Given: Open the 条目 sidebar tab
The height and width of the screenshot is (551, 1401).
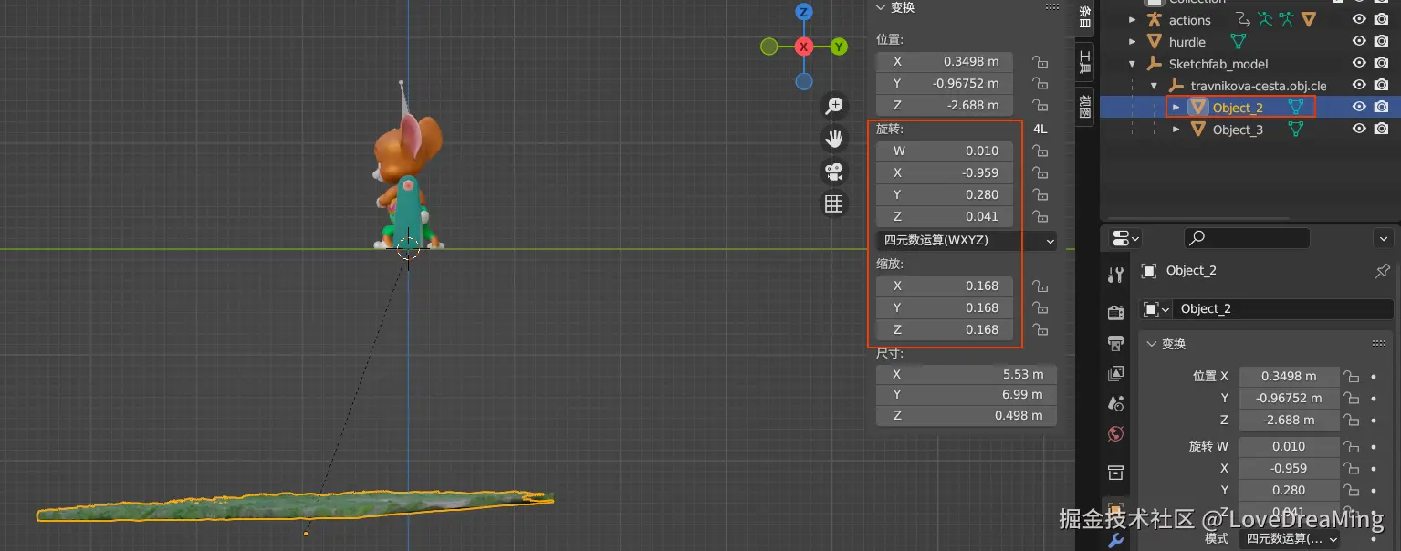Looking at the screenshot, I should point(1084,16).
